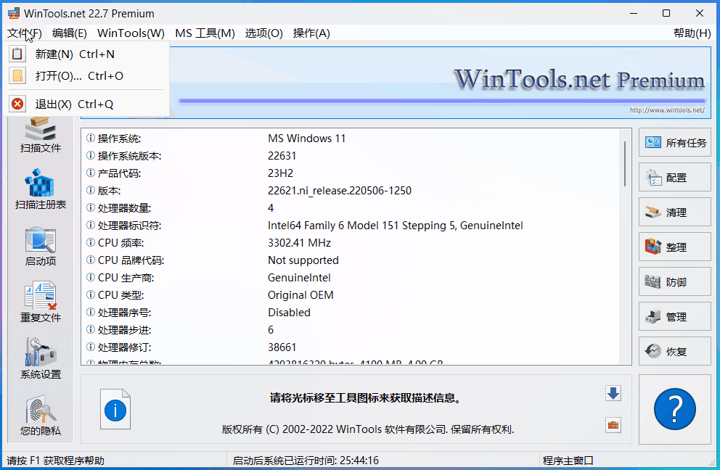
Task: Click the 启动后系统已运行时间 status entry
Action: [x=306, y=461]
